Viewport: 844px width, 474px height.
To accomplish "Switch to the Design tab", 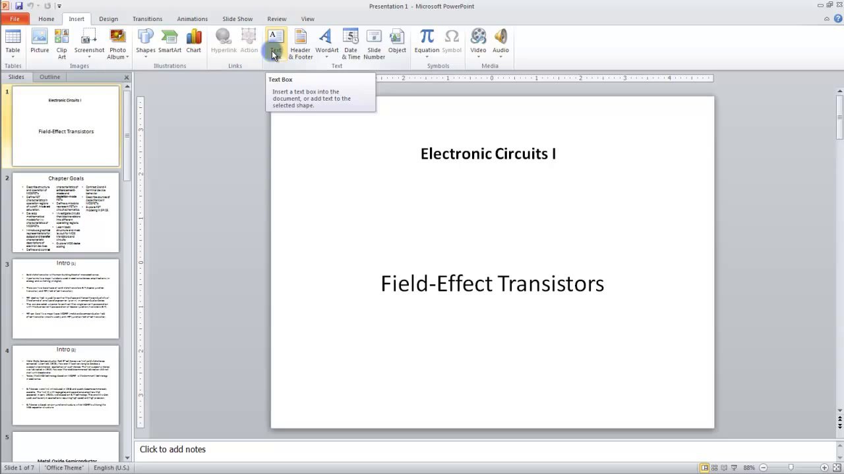I will point(108,18).
